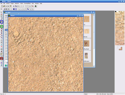This screenshot has height=95, width=125.
Task: Open the Selection menu
Action: pos(17,3)
